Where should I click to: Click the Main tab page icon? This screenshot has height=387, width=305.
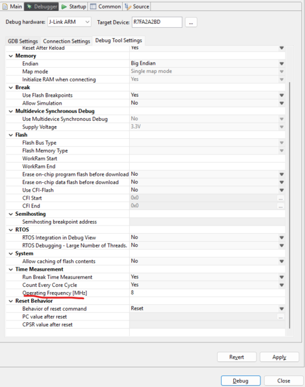click(x=5, y=6)
